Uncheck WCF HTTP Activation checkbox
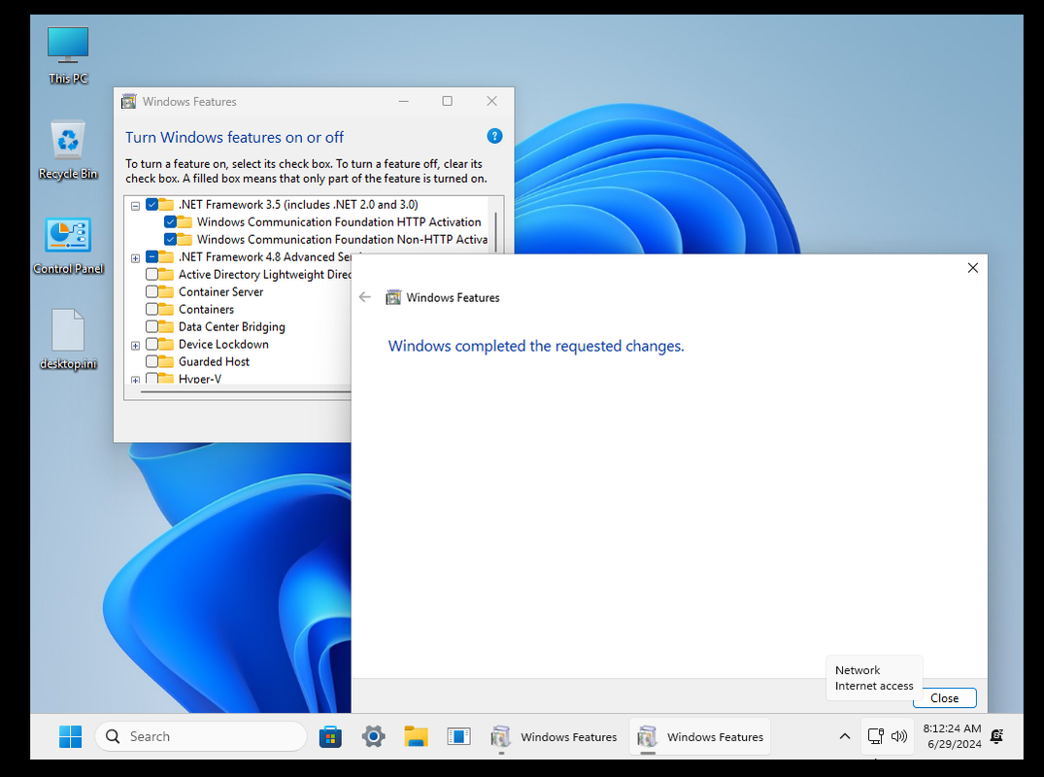Screen dimensions: 1044x777 pos(170,221)
